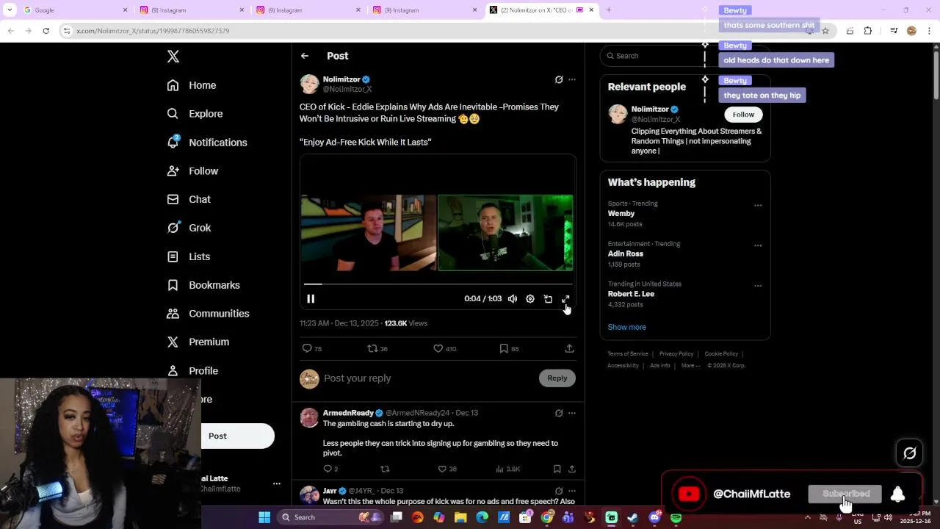Viewport: 940px width, 529px height.
Task: Reply icon with 75 replies
Action: (312, 348)
